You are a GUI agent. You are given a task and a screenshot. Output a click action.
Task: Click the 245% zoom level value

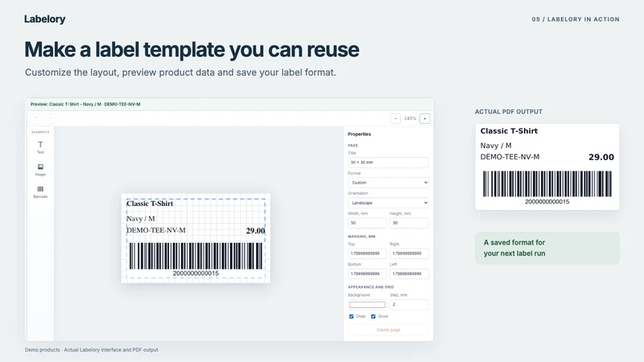coord(410,118)
